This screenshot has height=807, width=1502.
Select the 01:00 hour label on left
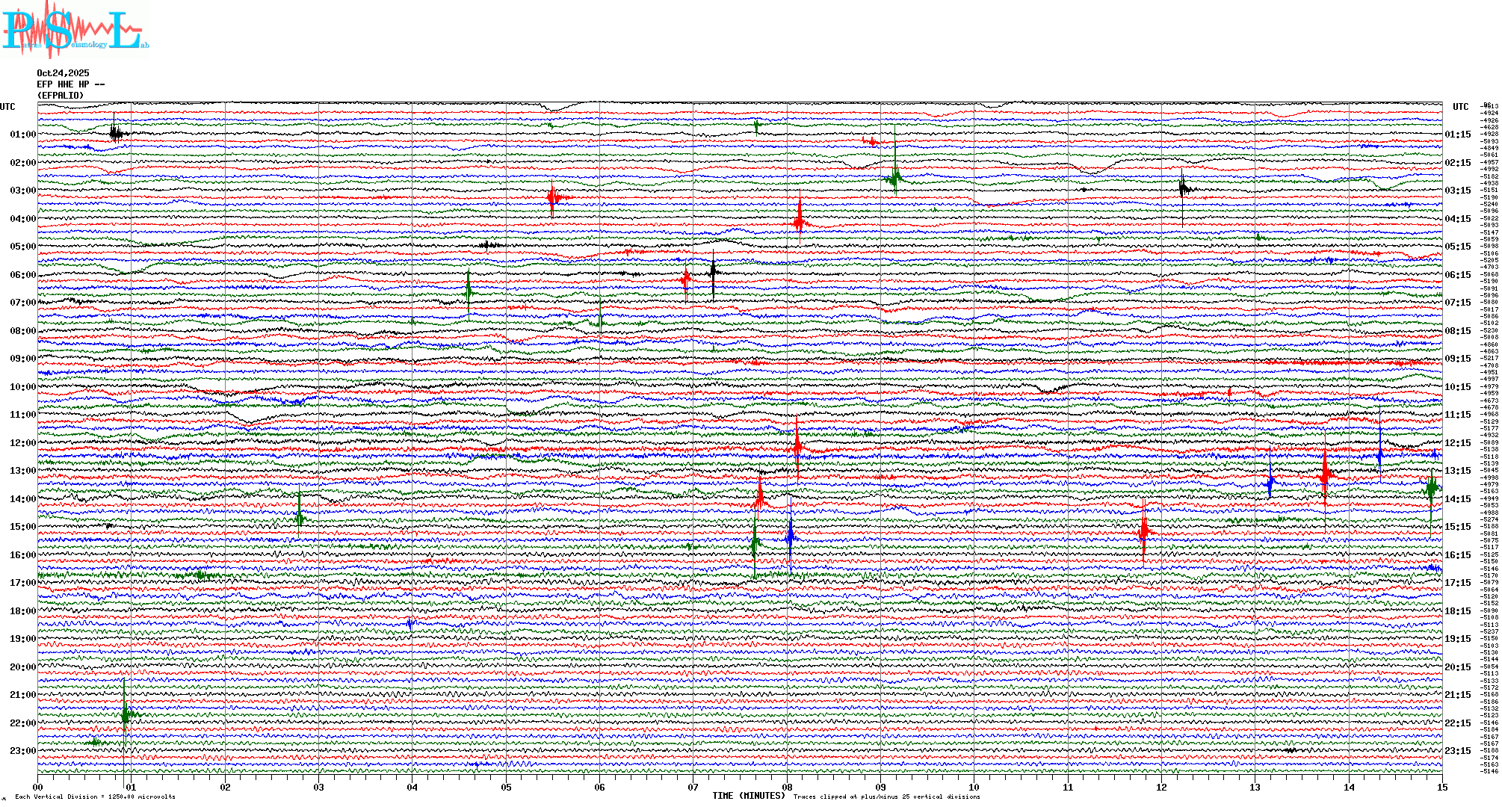[x=22, y=134]
